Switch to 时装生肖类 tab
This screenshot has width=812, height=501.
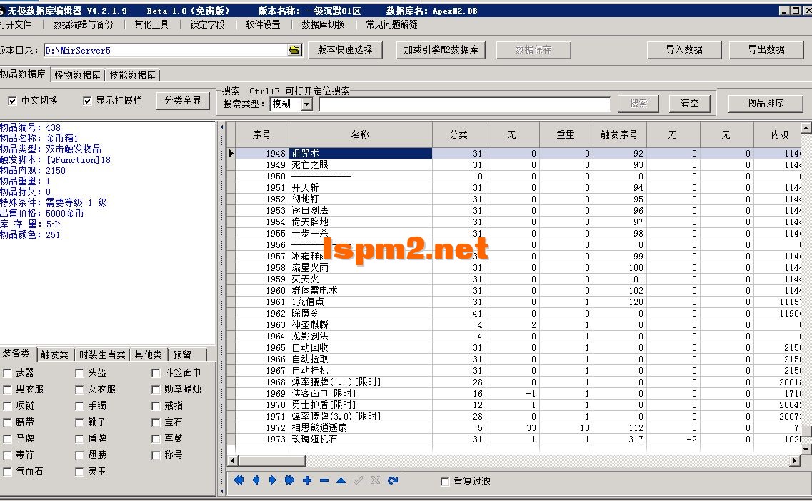tap(102, 354)
